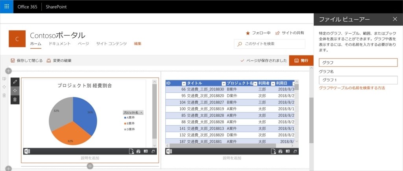Image resolution: width=403 pixels, height=171 pixels.
Task: Click SharePoint in the top bar
Action: coord(56,7)
